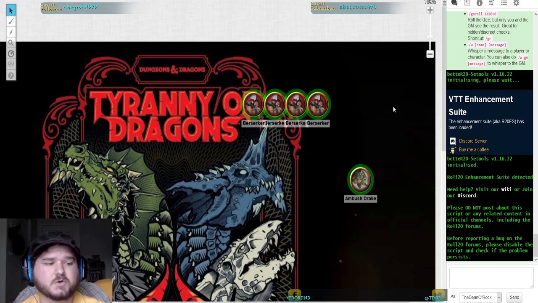Click the zoom level slider handle
This screenshot has height=303, width=538.
(430, 38)
